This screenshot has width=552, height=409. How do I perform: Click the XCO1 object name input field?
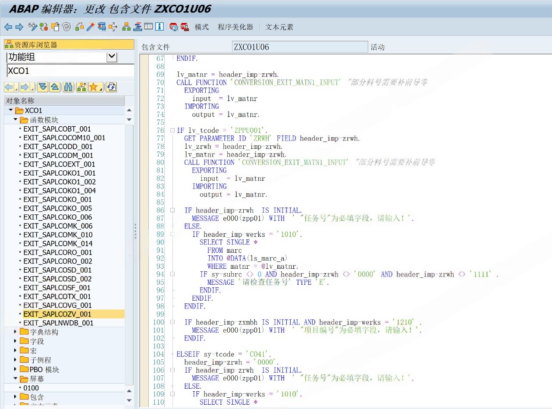[70, 71]
